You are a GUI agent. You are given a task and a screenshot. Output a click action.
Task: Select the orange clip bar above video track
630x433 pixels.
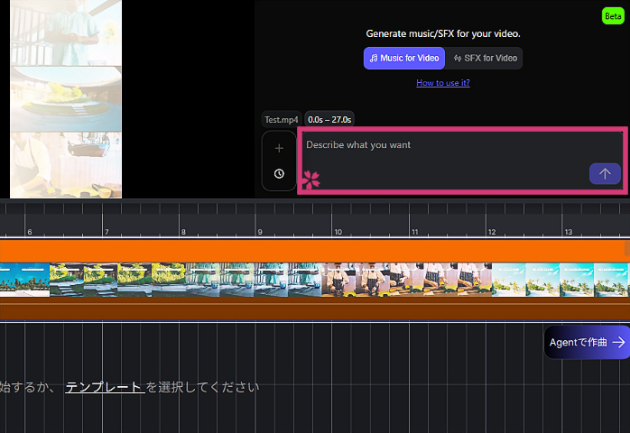tap(314, 250)
